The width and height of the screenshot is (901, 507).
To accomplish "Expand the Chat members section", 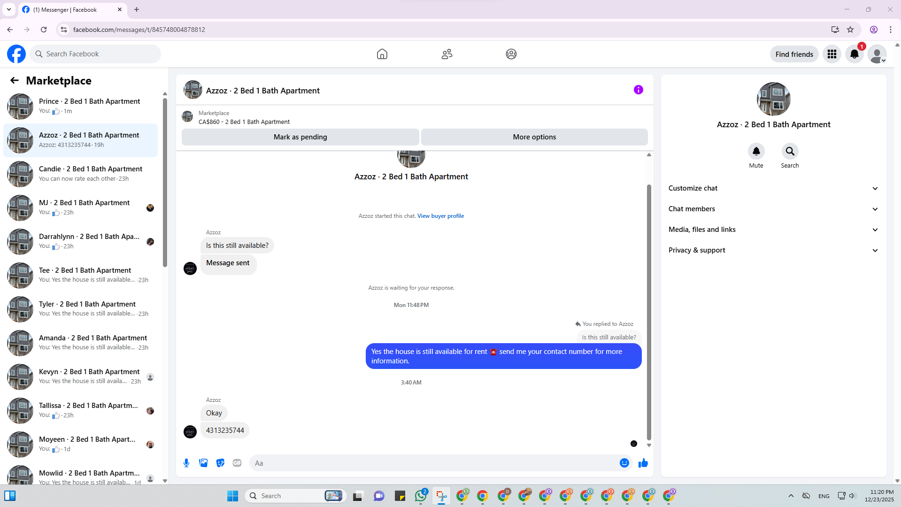I will [773, 209].
